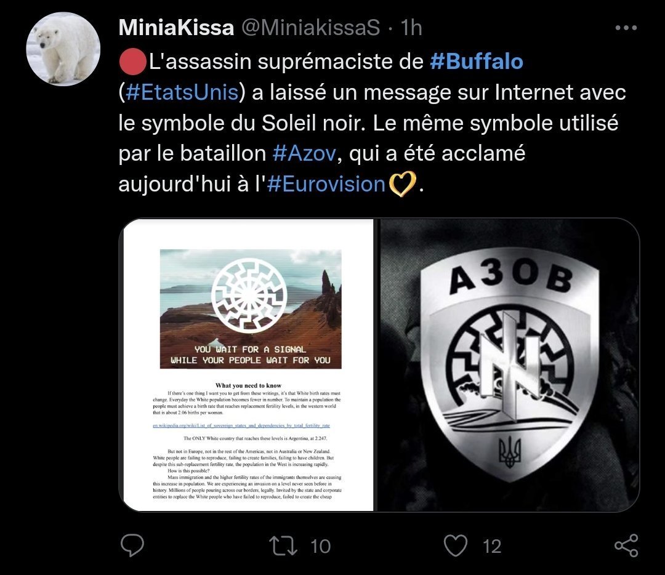The height and width of the screenshot is (575, 665).
Task: Open the share icon menu
Action: click(626, 545)
